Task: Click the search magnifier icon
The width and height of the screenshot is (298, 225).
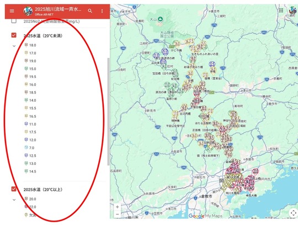Action: (x=90, y=11)
